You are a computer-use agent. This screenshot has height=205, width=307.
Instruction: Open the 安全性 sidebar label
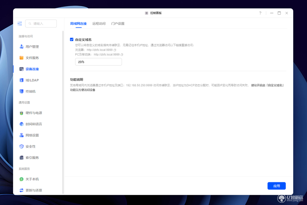[31, 146]
